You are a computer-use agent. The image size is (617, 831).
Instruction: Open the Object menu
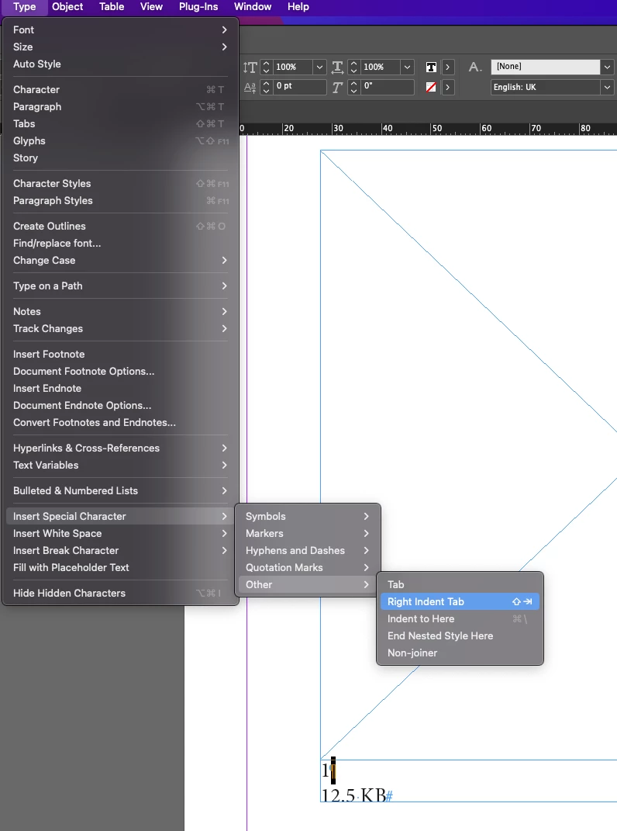(67, 7)
